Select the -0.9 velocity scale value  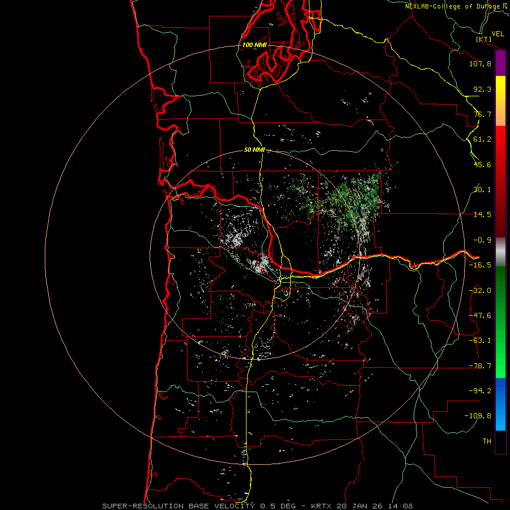pos(482,240)
